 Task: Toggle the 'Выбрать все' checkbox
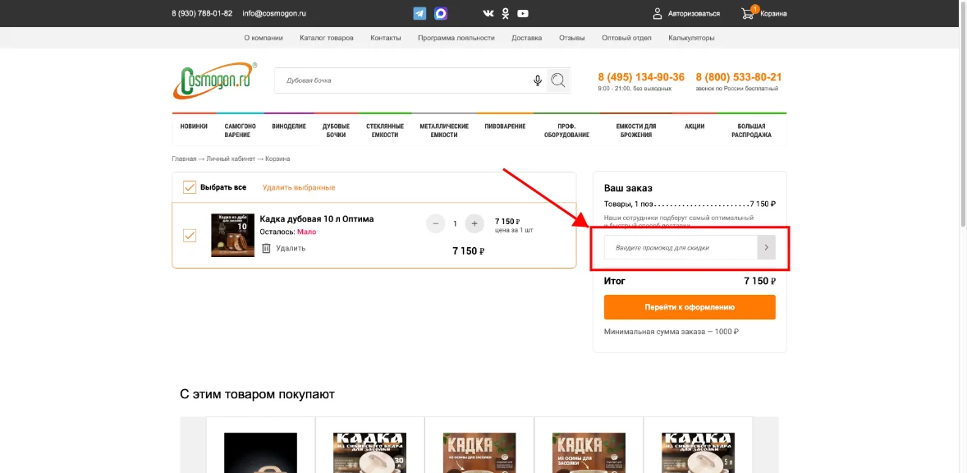click(x=188, y=187)
